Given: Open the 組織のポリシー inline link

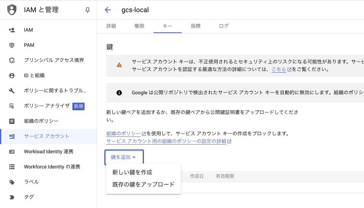Looking at the screenshot, I should coord(123,133).
